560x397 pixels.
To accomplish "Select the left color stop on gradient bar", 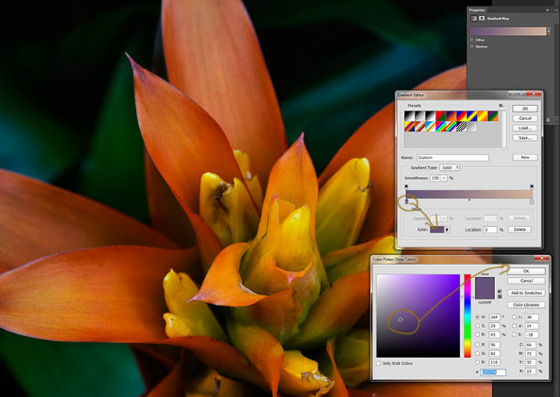I will pos(406,201).
